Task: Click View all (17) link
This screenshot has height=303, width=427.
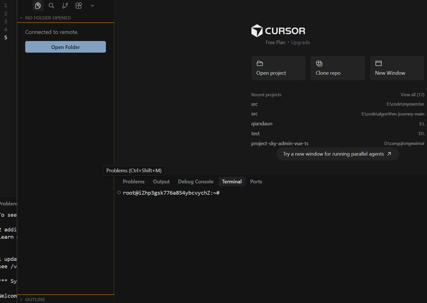Action: pyautogui.click(x=412, y=95)
